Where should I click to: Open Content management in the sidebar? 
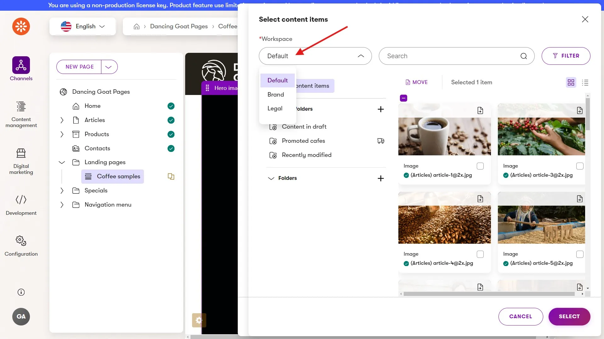point(21,114)
